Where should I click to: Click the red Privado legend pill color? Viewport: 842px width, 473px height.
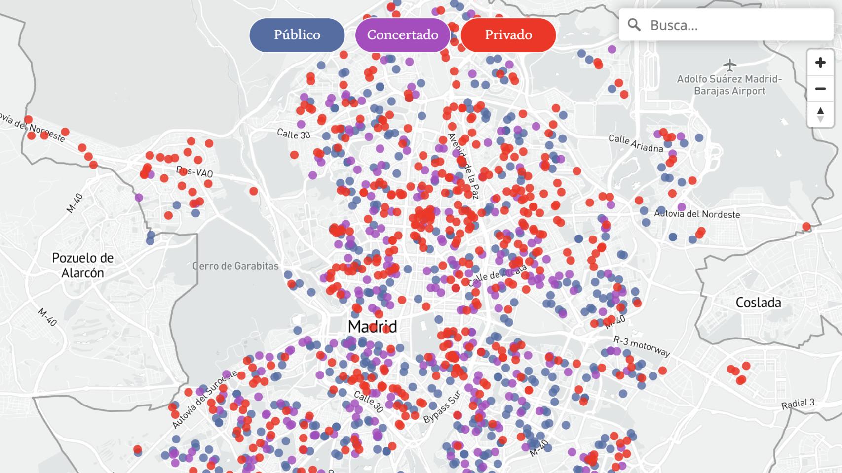pyautogui.click(x=508, y=34)
